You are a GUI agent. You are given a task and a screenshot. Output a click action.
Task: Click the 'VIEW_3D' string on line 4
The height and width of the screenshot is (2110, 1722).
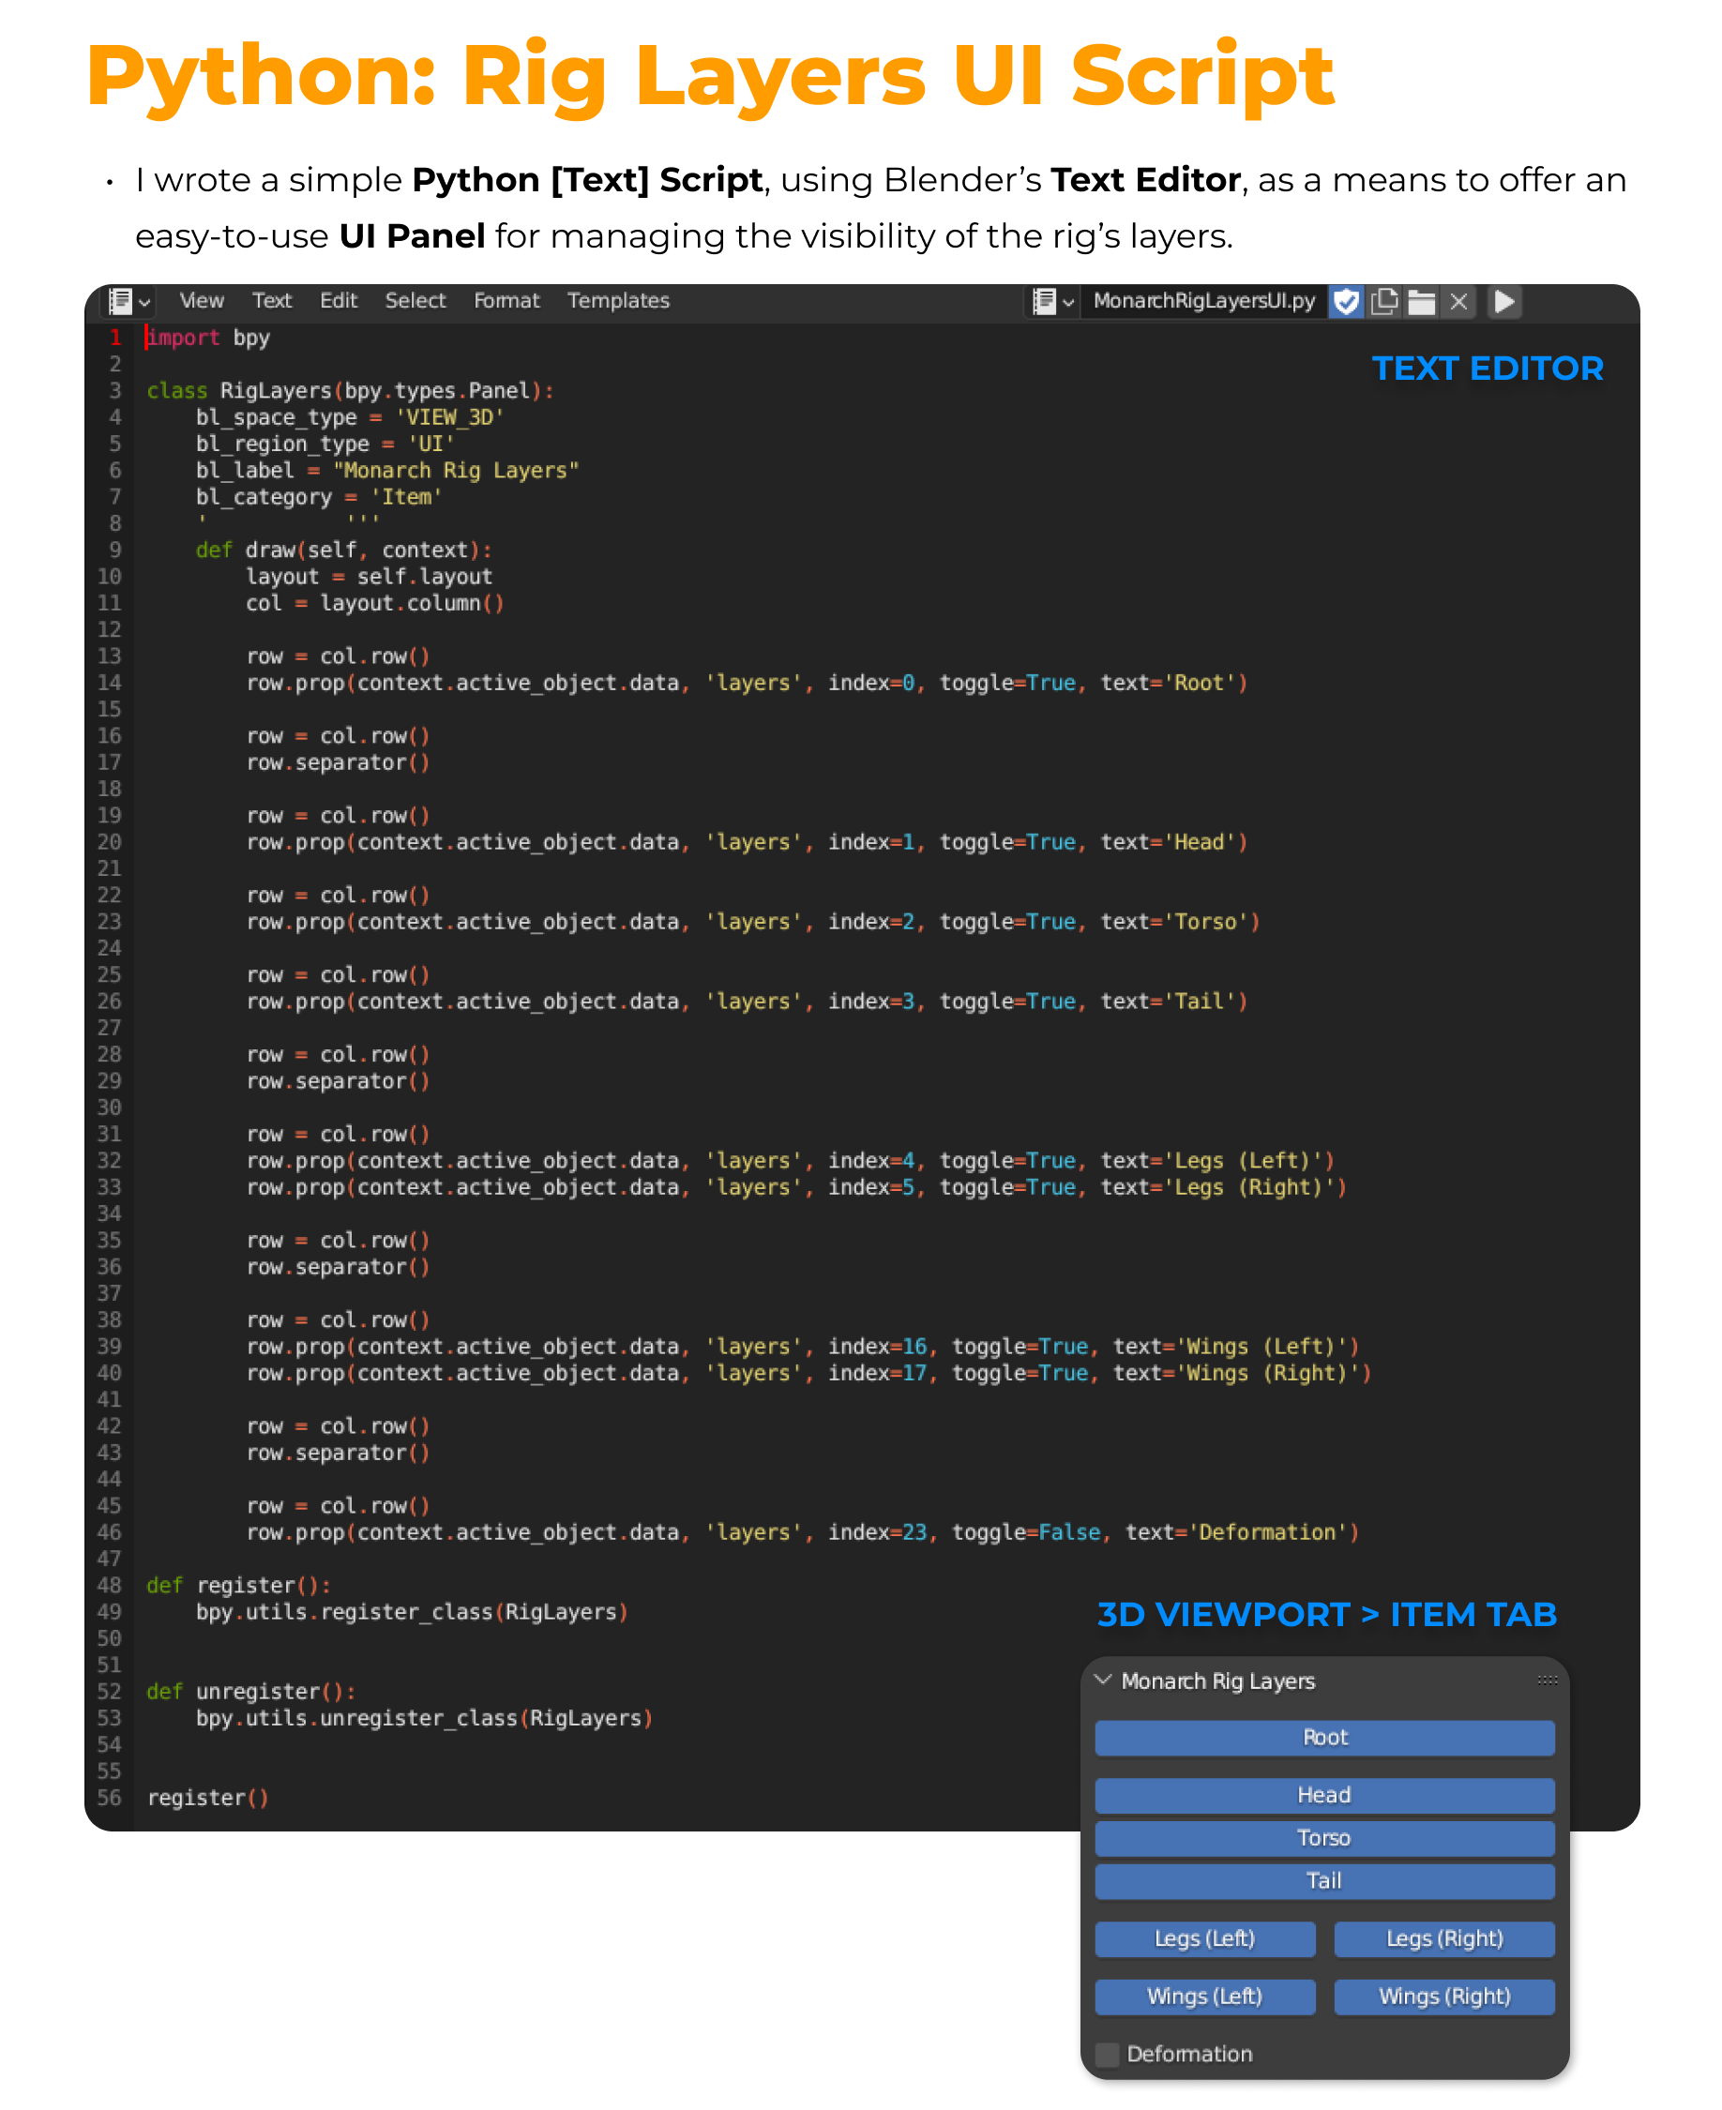coord(450,417)
